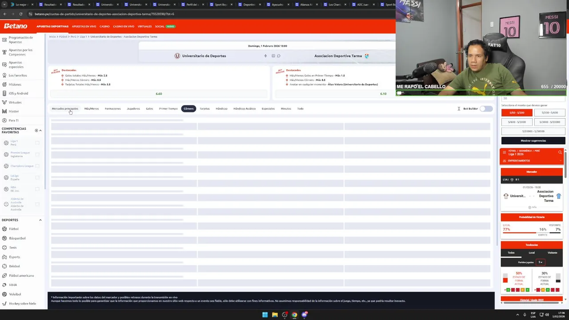569x320 pixels.
Task: Click the Asociacion Deportiva Tarma crest
Action: click(366, 56)
